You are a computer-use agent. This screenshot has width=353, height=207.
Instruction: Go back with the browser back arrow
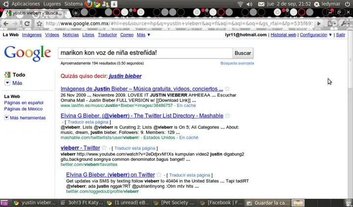6,24
